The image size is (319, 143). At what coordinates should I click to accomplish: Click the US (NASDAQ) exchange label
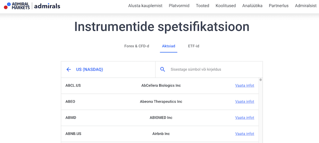tap(89, 70)
